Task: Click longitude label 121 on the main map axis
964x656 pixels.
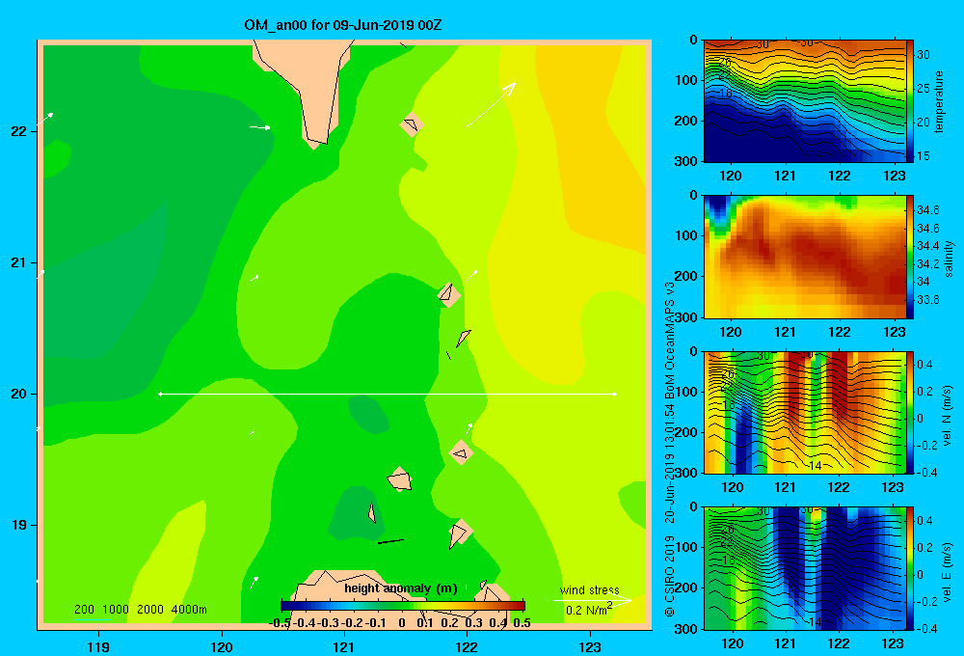Action: pos(344,646)
